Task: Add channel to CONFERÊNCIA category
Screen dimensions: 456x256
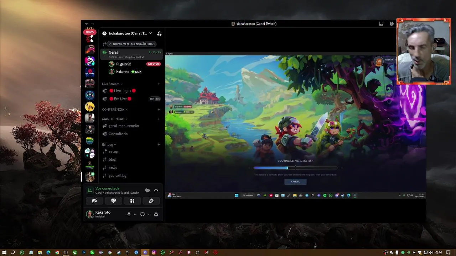Action: coord(159,110)
